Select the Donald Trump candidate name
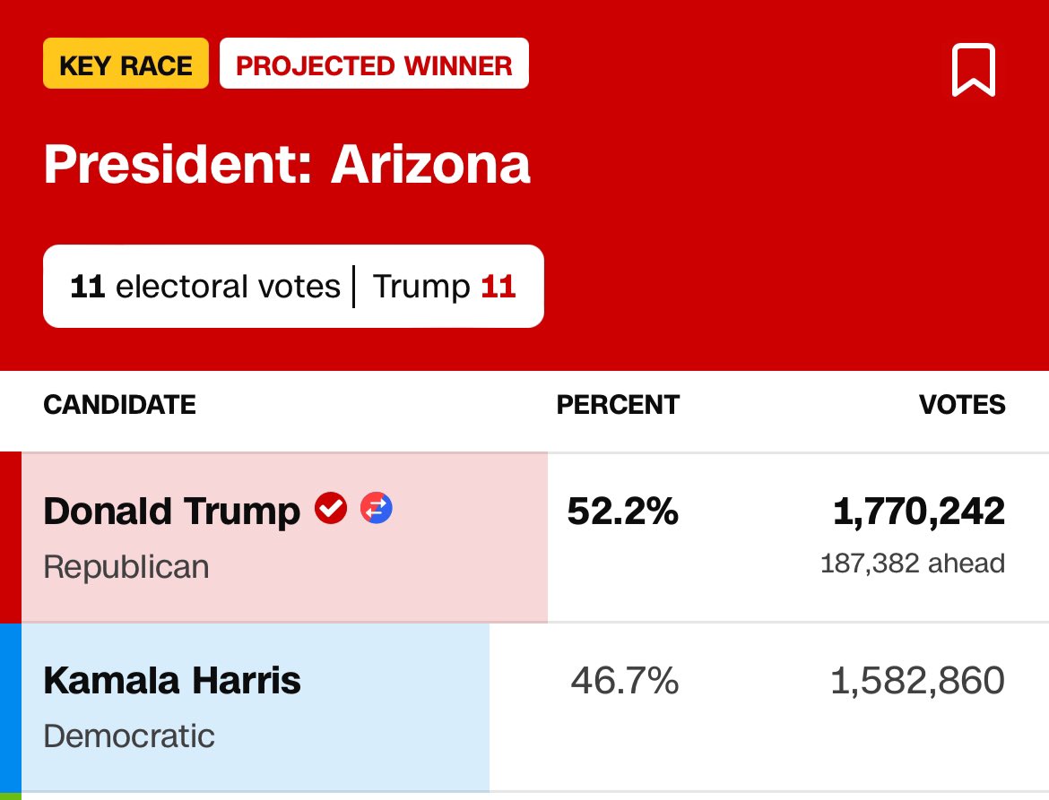This screenshot has width=1049, height=800. click(x=171, y=512)
